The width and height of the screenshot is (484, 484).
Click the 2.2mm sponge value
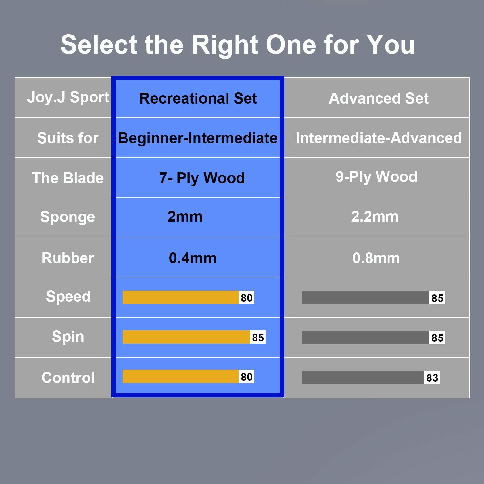point(375,217)
